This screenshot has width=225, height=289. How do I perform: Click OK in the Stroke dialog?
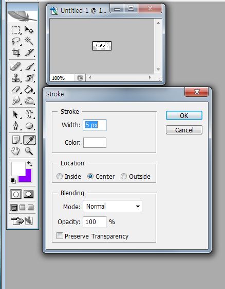[184, 115]
